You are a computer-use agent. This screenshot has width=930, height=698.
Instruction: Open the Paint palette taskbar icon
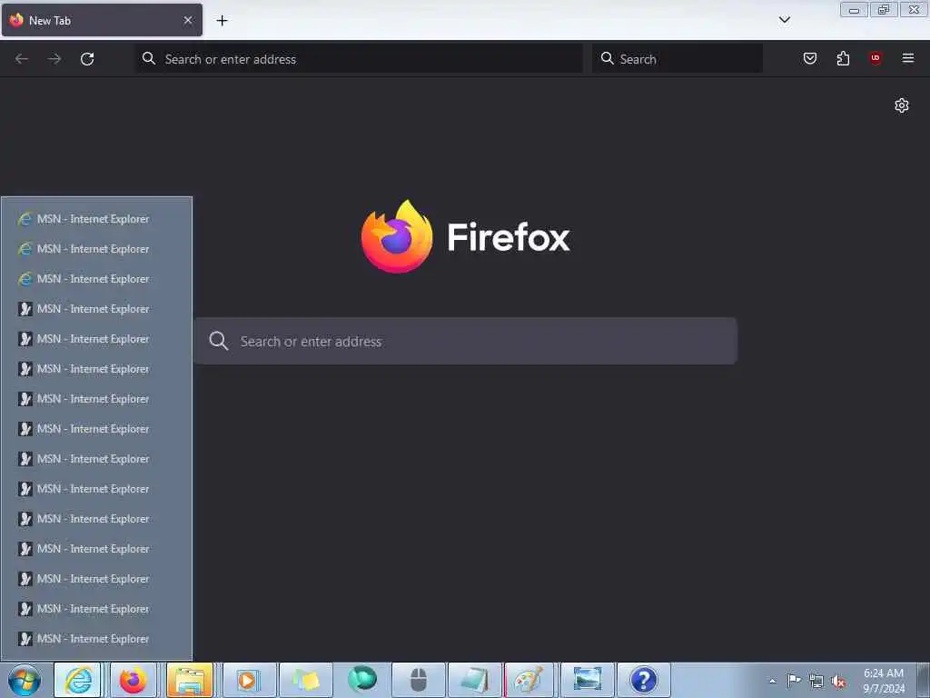[529, 680]
